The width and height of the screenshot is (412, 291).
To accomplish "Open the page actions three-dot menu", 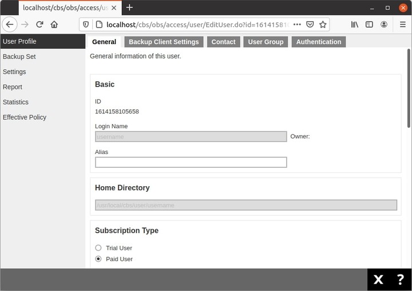I will [296, 25].
